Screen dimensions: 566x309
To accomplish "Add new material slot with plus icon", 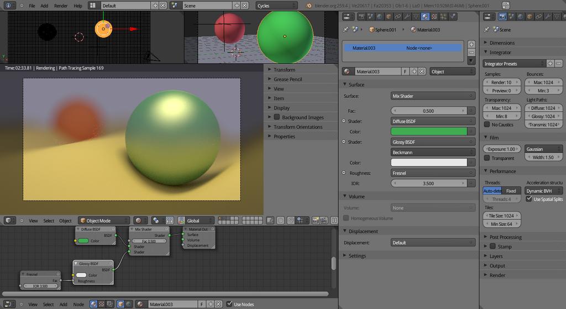I will click(x=471, y=44).
